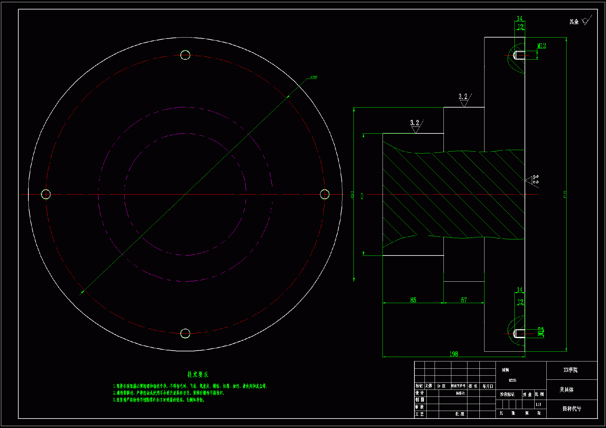606x428 pixels.
Task: Select the 85 length dimension text
Action: click(413, 300)
